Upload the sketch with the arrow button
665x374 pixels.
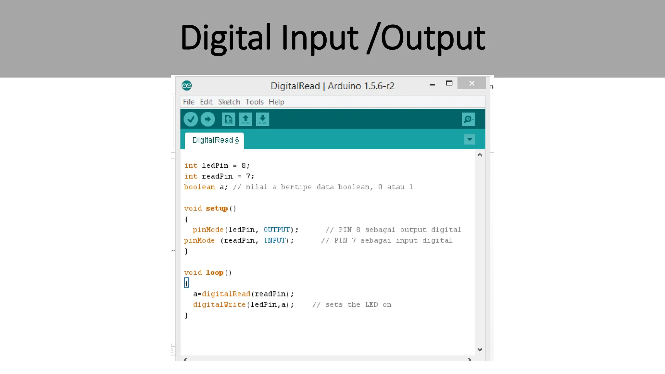208,119
